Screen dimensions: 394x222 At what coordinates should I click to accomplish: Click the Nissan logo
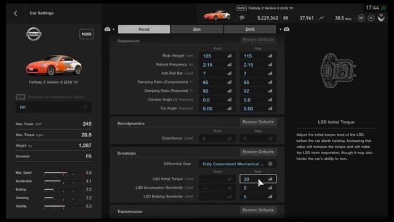(34, 34)
